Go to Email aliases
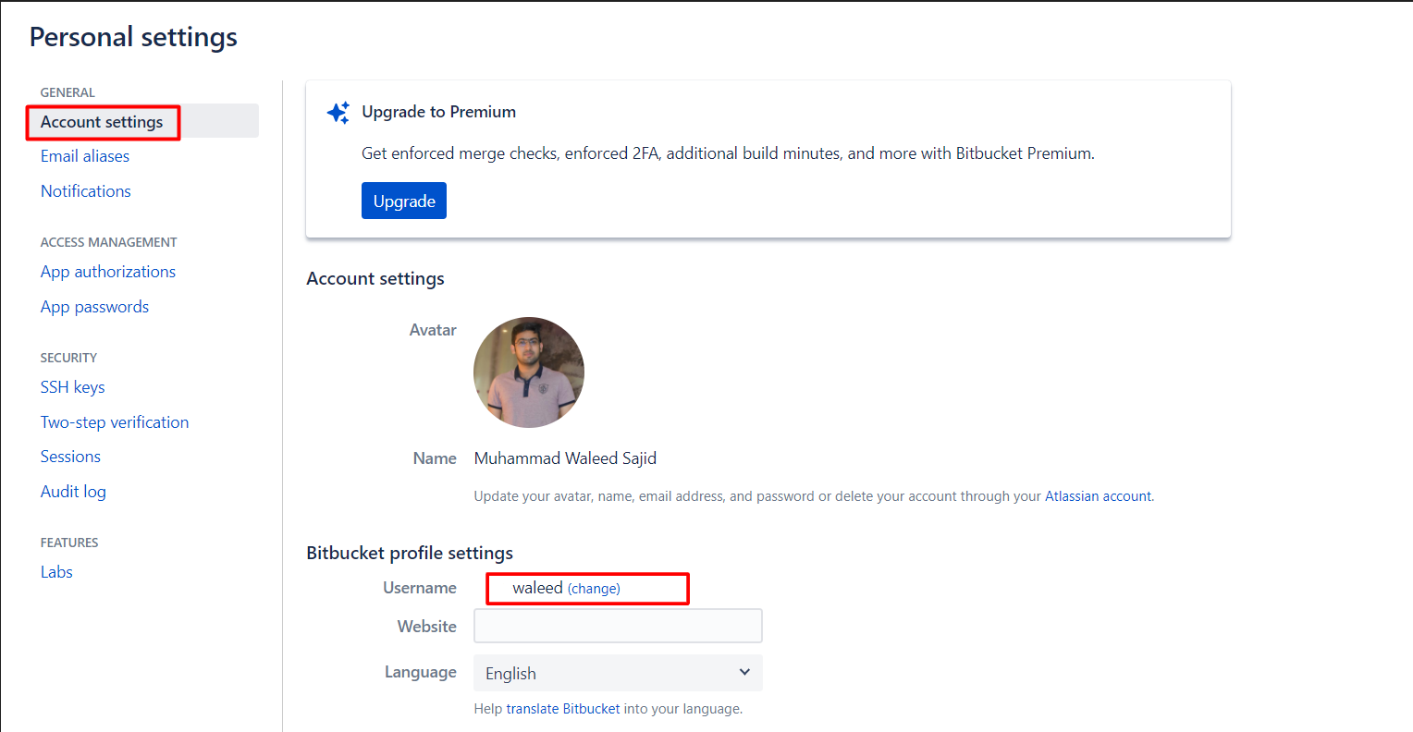The image size is (1413, 732). pos(85,156)
